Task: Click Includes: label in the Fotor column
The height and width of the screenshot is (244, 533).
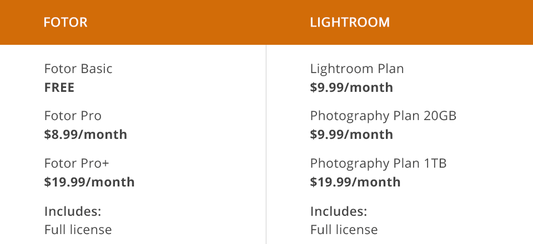Action: tap(73, 211)
